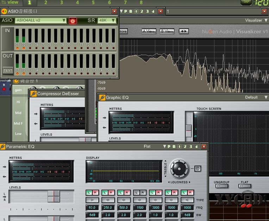Toggle the L channel of the 250.0 band
Image resolution: width=269 pixels, height=221 pixels.
pyautogui.click(x=105, y=193)
